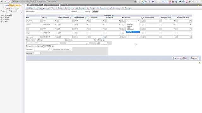Enable A_I checkbox for id_user row

click(143, 21)
